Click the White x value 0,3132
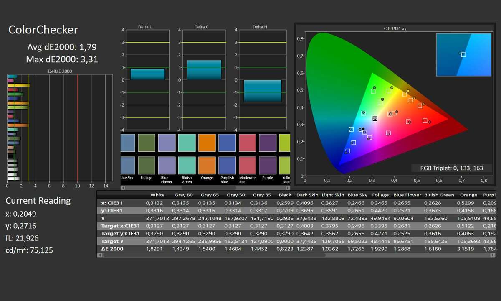This screenshot has width=501, height=301. [x=154, y=203]
